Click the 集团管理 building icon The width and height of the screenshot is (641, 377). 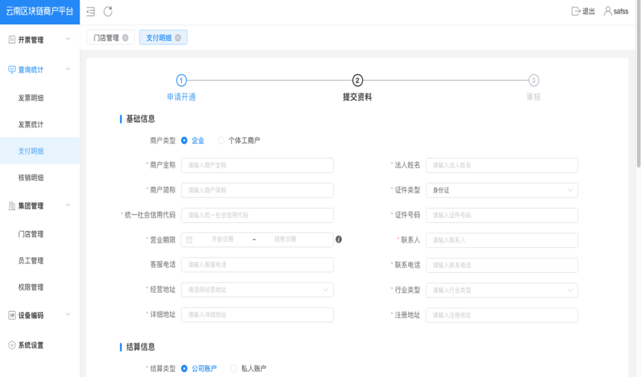click(12, 206)
